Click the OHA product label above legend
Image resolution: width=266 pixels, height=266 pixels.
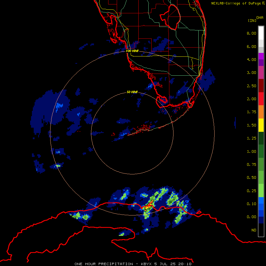260,18
